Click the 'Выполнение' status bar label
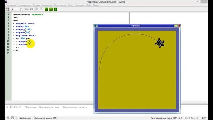Screen dimensions: 213x120 [x=25, y=118]
